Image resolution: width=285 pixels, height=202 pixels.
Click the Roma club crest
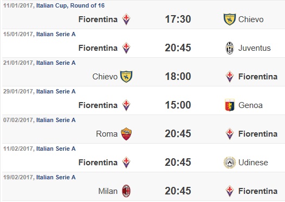coord(126,134)
